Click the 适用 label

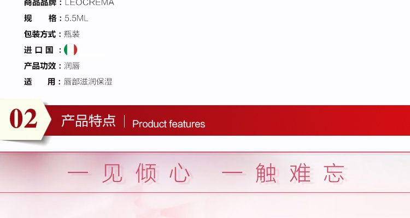pos(40,82)
